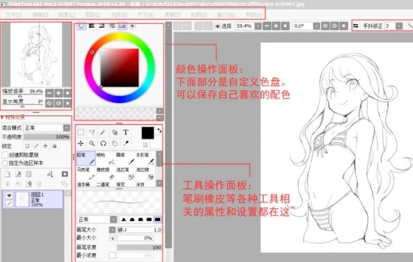Choose the 选区擦 selection eraser
This screenshot has height=262, width=413.
point(145,173)
